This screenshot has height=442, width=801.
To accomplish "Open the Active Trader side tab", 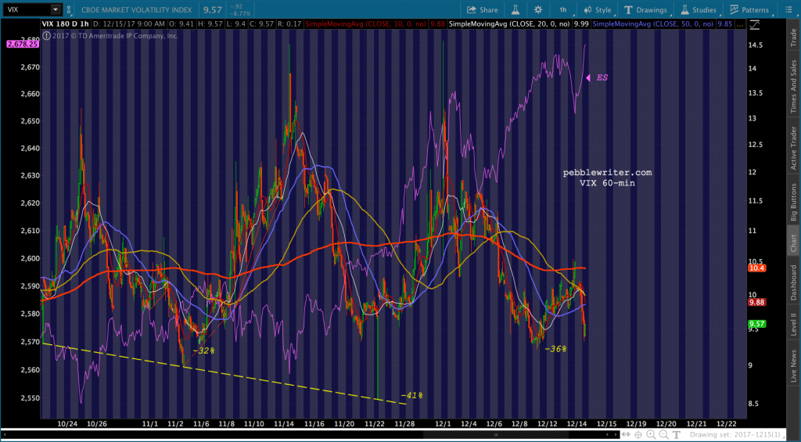I will (793, 148).
